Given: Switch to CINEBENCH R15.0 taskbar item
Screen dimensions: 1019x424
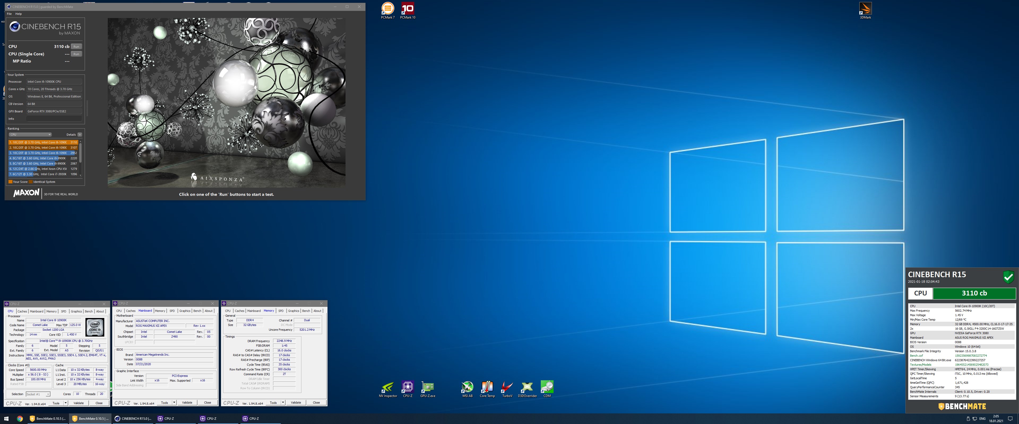Looking at the screenshot, I should point(133,418).
